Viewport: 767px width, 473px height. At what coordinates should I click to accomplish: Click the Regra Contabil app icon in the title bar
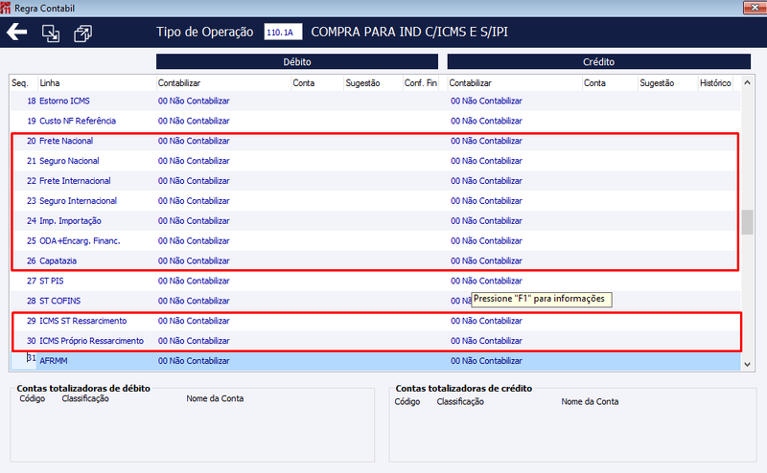coord(6,8)
